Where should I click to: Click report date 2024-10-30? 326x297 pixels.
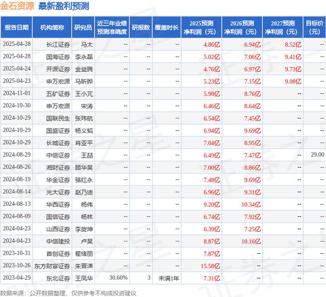click(17, 105)
